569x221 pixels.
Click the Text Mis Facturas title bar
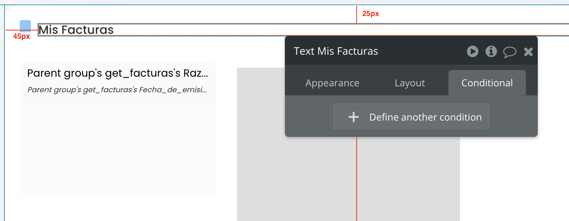[x=372, y=51]
